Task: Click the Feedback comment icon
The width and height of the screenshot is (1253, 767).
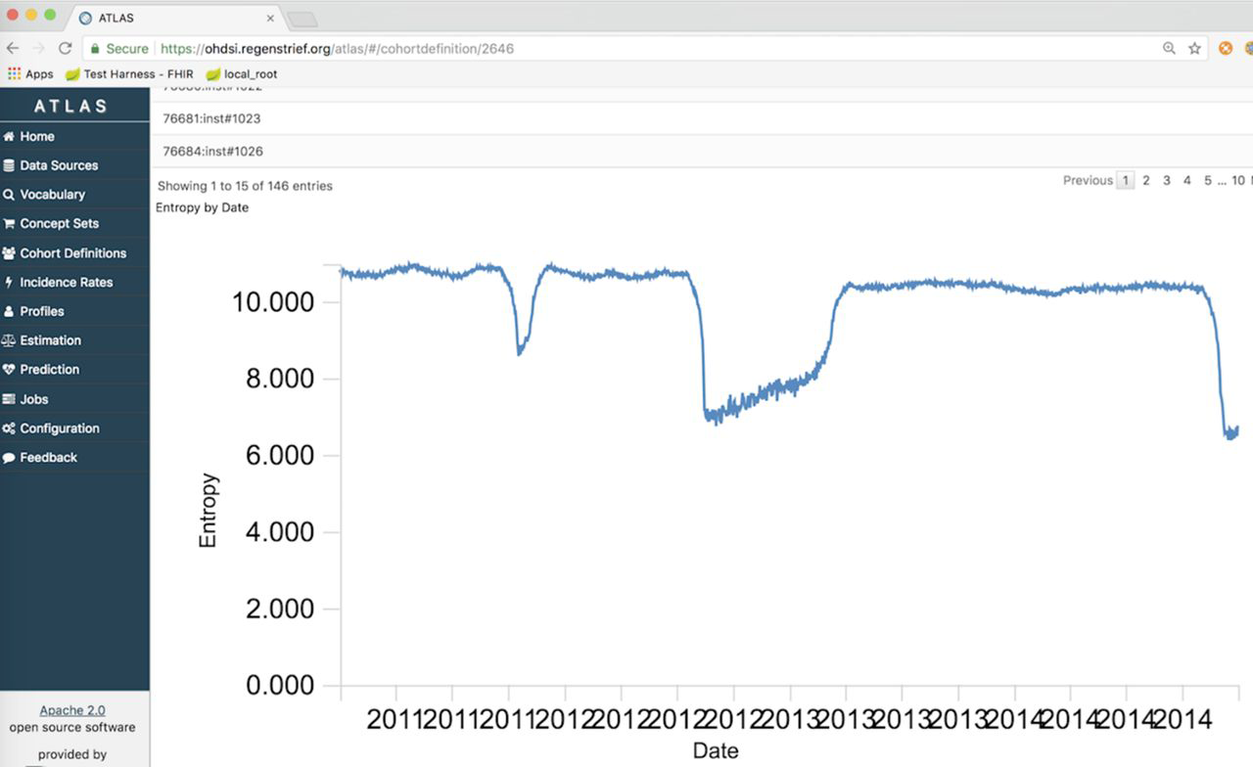Action: point(9,458)
